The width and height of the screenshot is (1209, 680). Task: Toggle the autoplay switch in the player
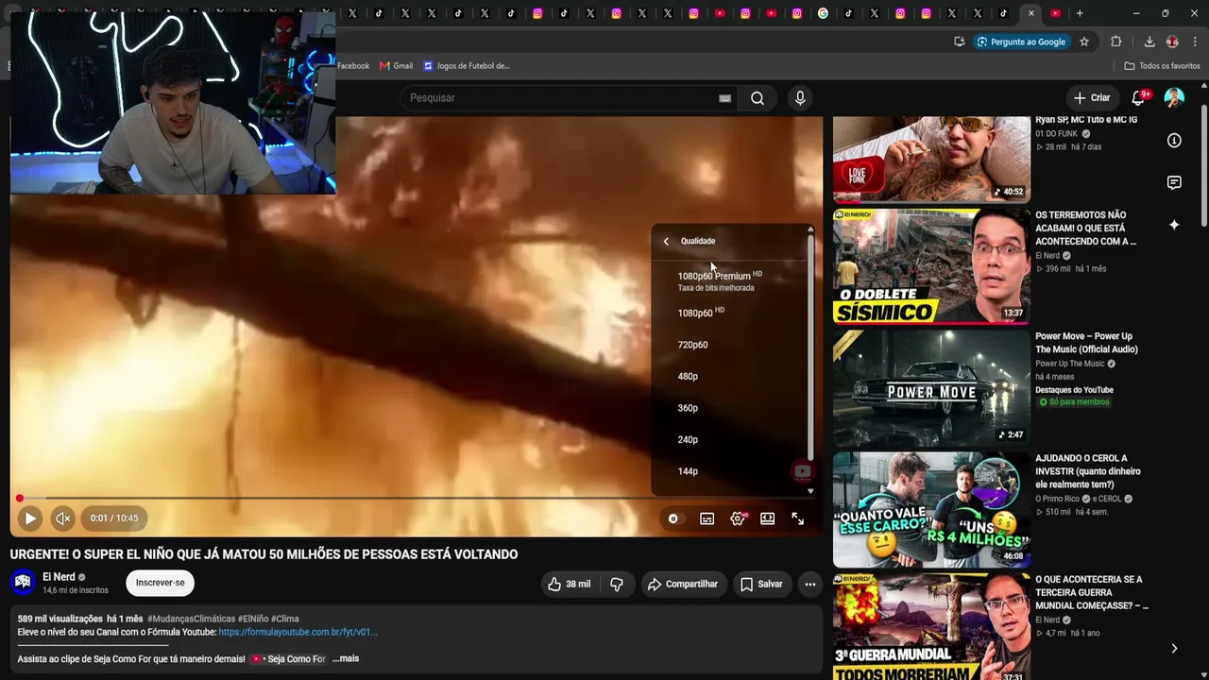[673, 518]
